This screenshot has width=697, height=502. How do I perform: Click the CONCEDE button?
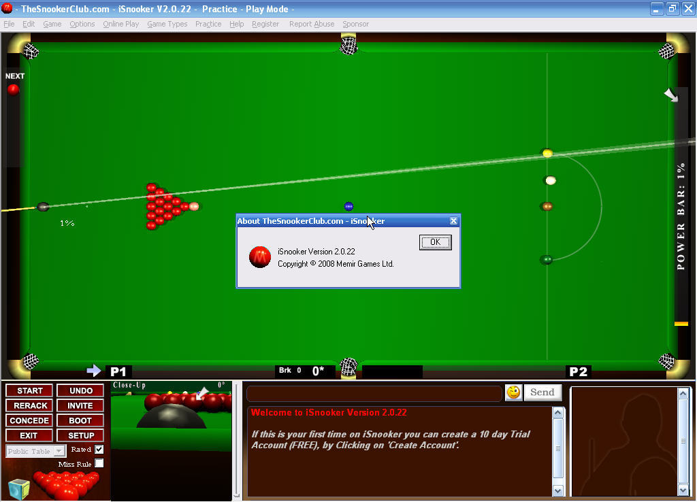29,420
